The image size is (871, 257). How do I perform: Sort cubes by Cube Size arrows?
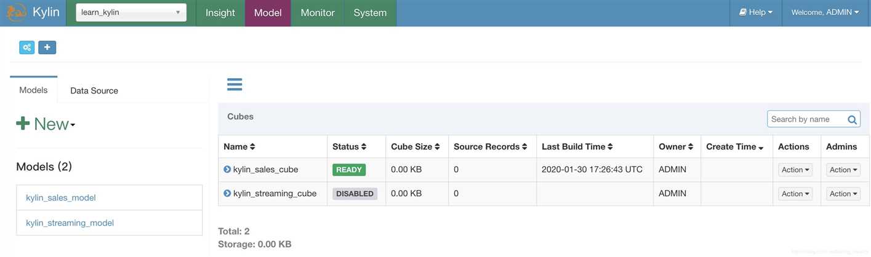(437, 147)
